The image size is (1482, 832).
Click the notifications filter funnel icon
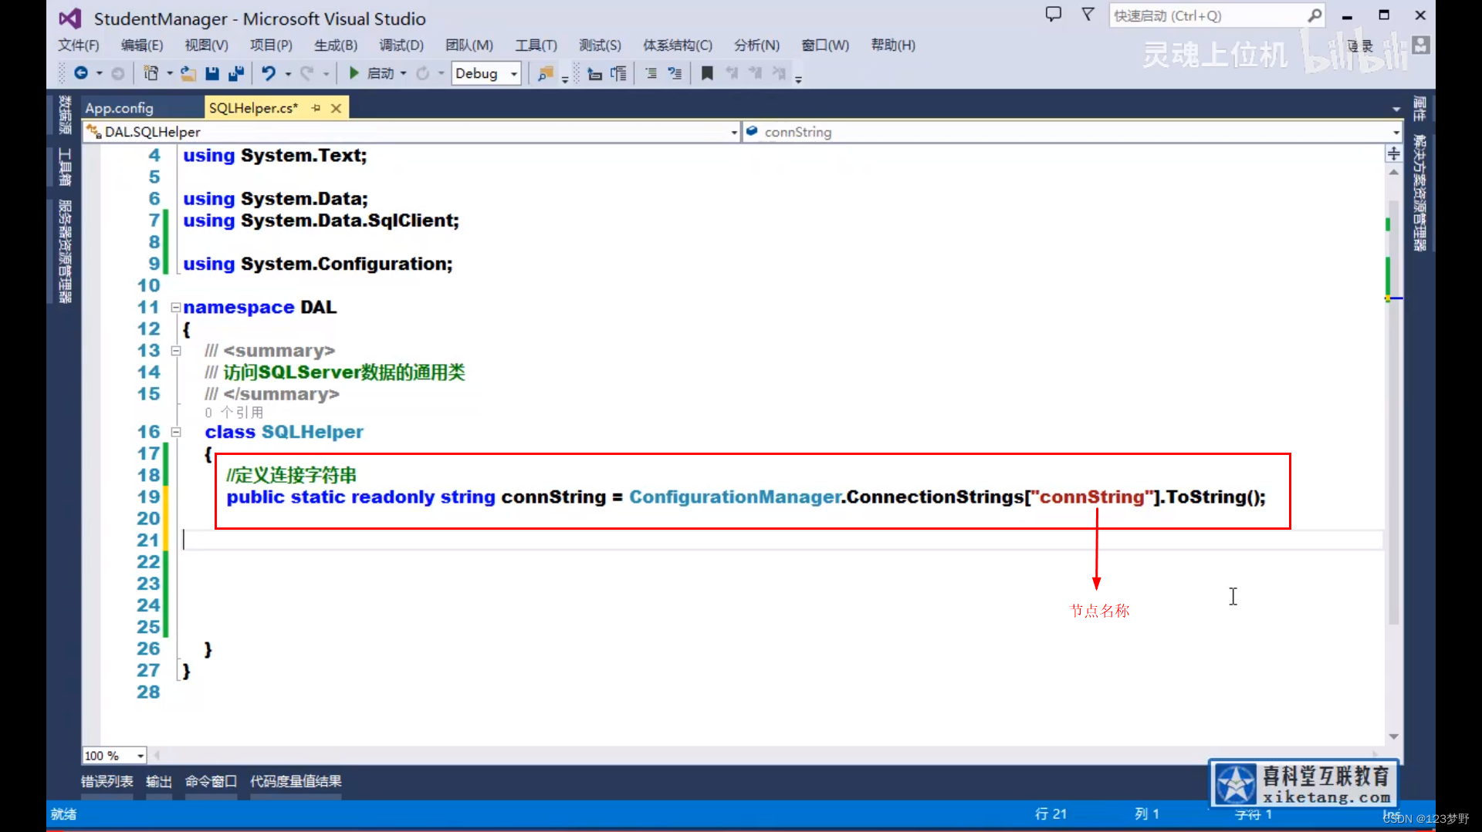pyautogui.click(x=1088, y=15)
